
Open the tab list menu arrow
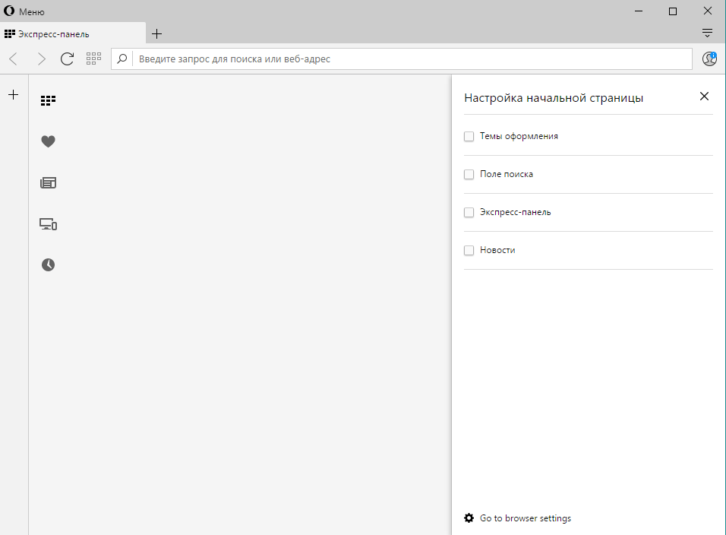point(707,33)
